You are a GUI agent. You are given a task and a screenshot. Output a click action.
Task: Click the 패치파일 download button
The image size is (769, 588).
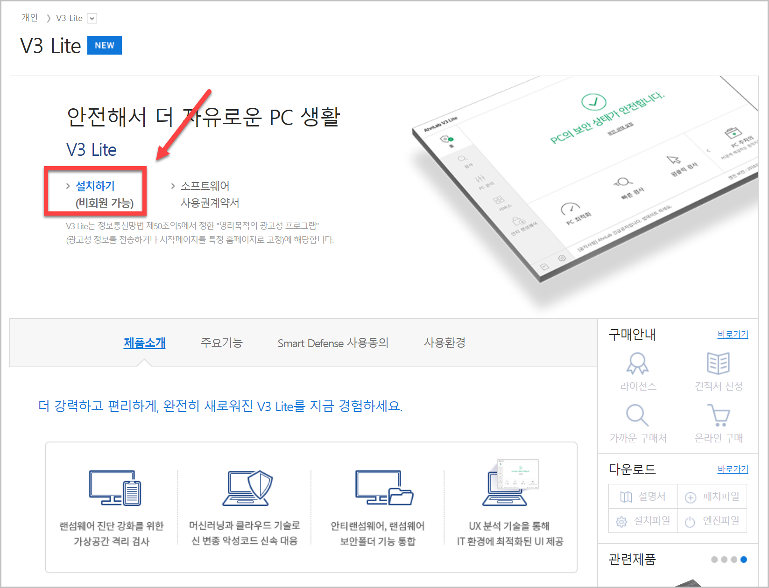pyautogui.click(x=712, y=497)
